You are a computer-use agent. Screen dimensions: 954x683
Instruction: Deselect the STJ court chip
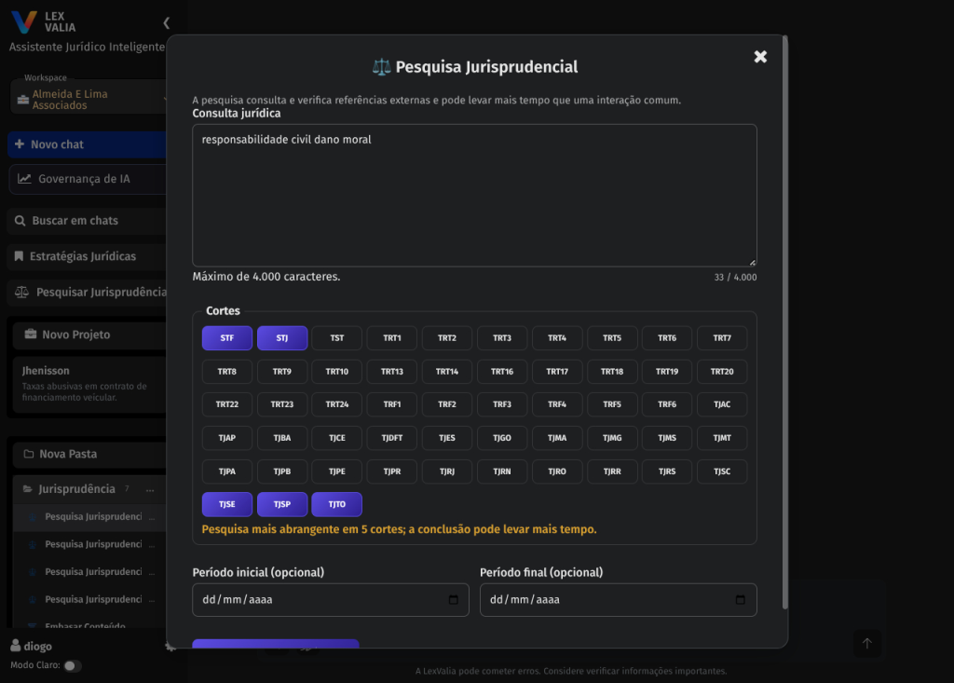click(x=282, y=338)
